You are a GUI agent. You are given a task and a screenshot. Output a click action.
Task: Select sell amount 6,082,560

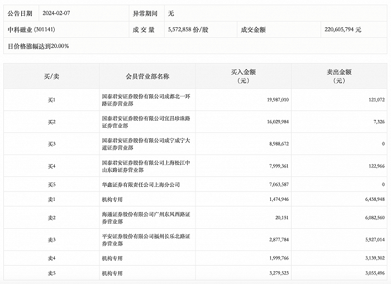pyautogui.click(x=375, y=218)
